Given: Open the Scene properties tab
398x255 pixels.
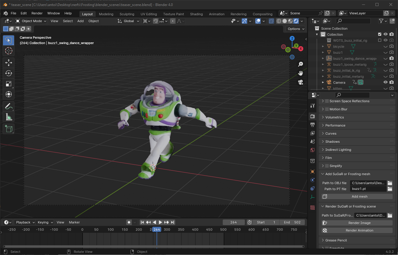Looking at the screenshot, I should click(313, 141).
